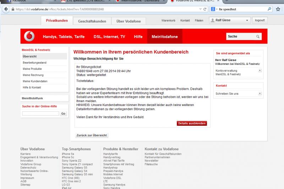
Task: Click the AGB footer link
Action: [x=23, y=181]
